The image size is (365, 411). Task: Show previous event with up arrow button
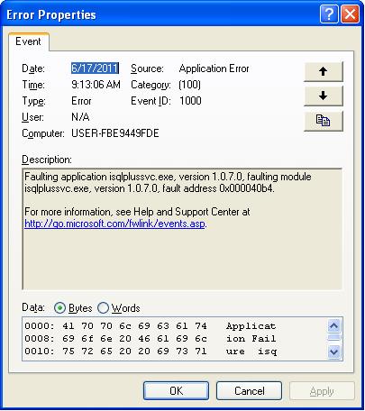click(x=324, y=71)
